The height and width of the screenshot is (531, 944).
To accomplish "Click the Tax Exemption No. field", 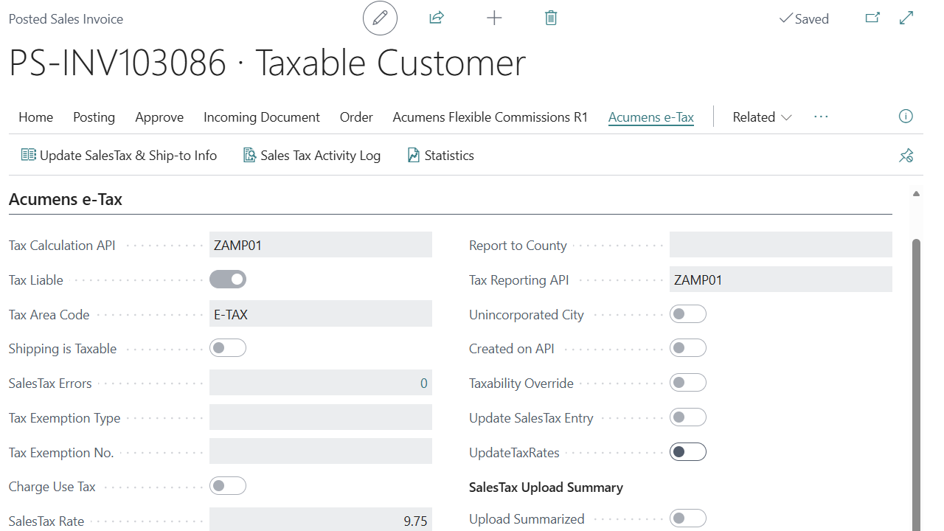I will [x=321, y=452].
